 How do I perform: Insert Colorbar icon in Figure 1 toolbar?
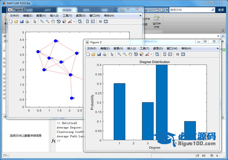87,21
